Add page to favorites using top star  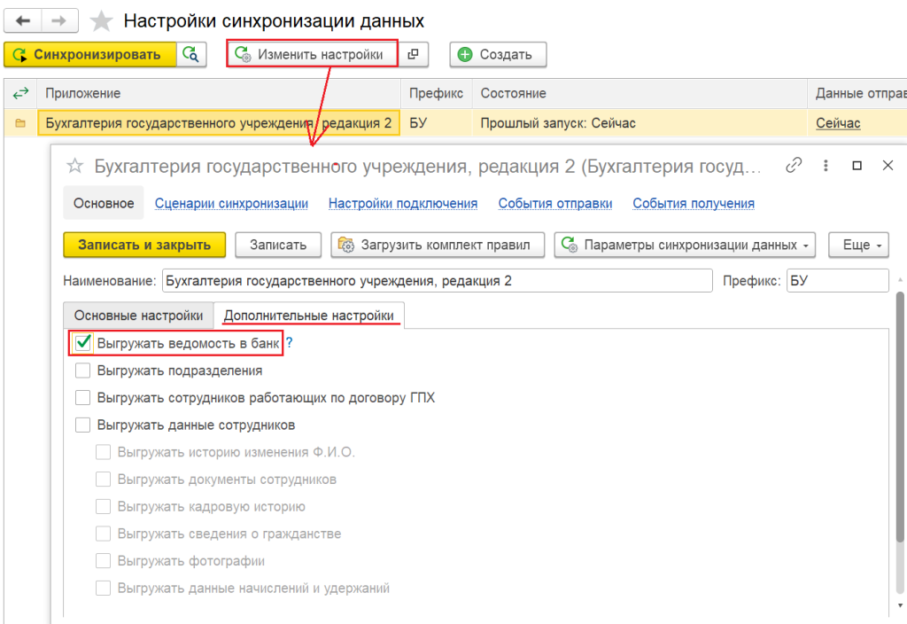coord(101,21)
